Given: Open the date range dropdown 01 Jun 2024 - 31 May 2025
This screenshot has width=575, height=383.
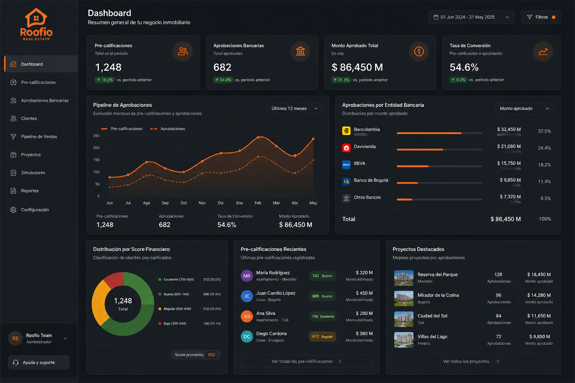Looking at the screenshot, I should click(x=471, y=17).
